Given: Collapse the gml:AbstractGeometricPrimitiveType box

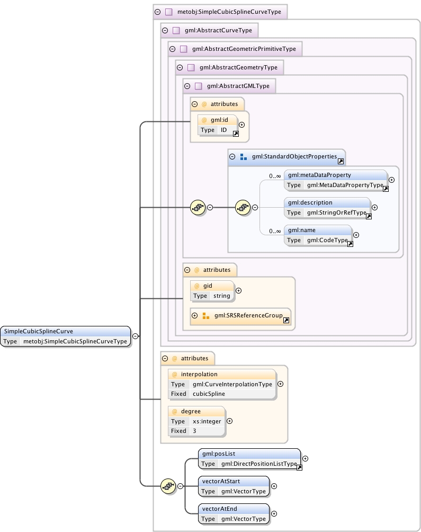Looking at the screenshot, I should 173,49.
